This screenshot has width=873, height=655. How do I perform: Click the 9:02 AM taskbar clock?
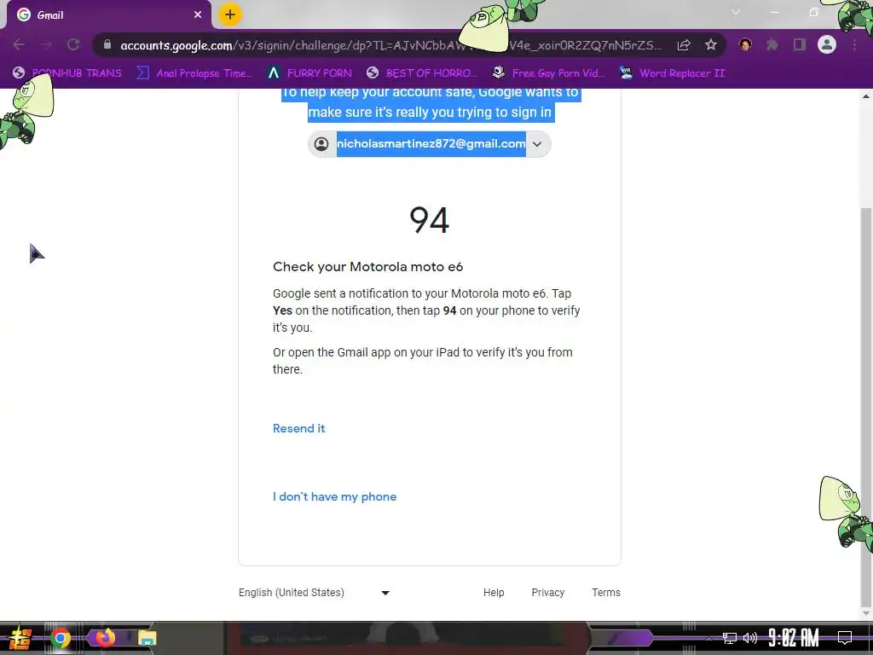794,638
